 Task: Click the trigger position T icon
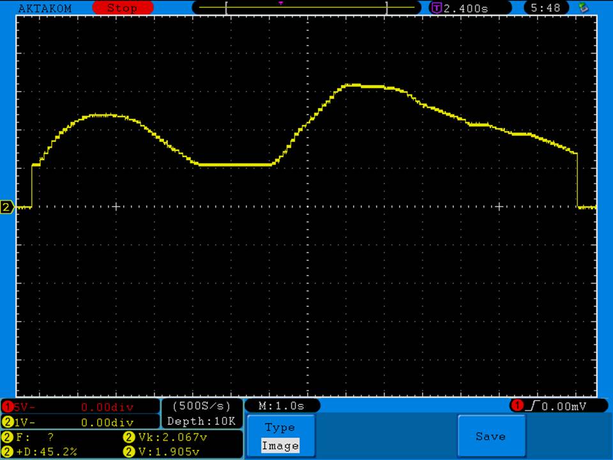(x=435, y=8)
